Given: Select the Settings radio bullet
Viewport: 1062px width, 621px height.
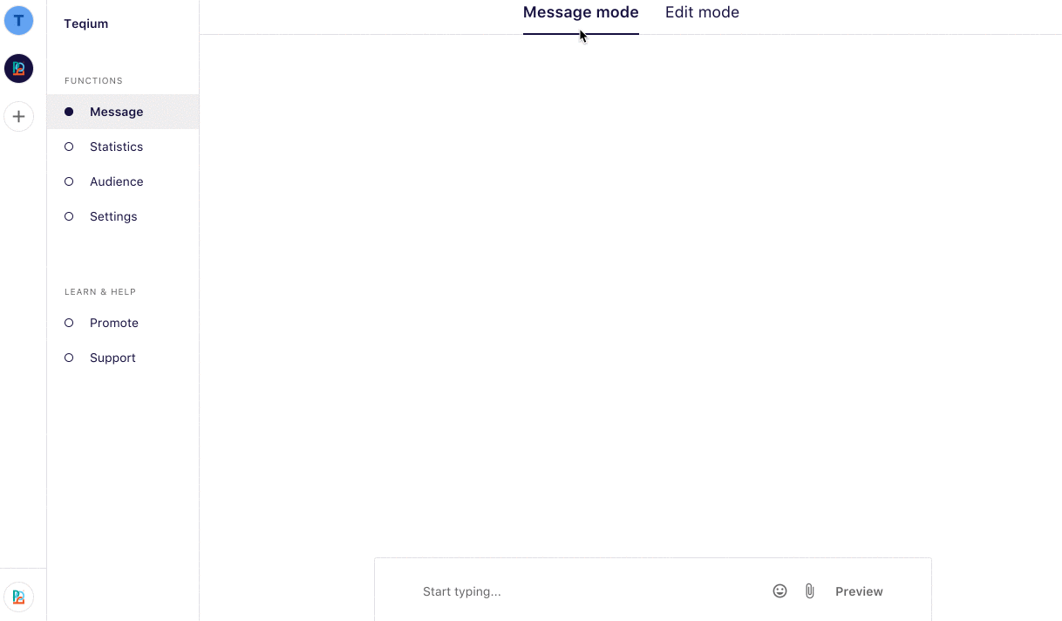Looking at the screenshot, I should point(69,216).
